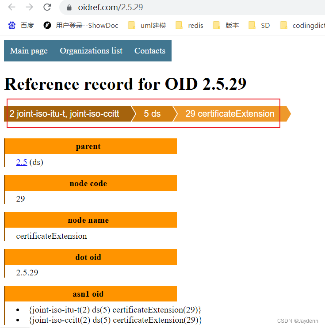Image resolution: width=325 pixels, height=328 pixels.
Task: Reload the page with refresh icon
Action: pos(47,8)
